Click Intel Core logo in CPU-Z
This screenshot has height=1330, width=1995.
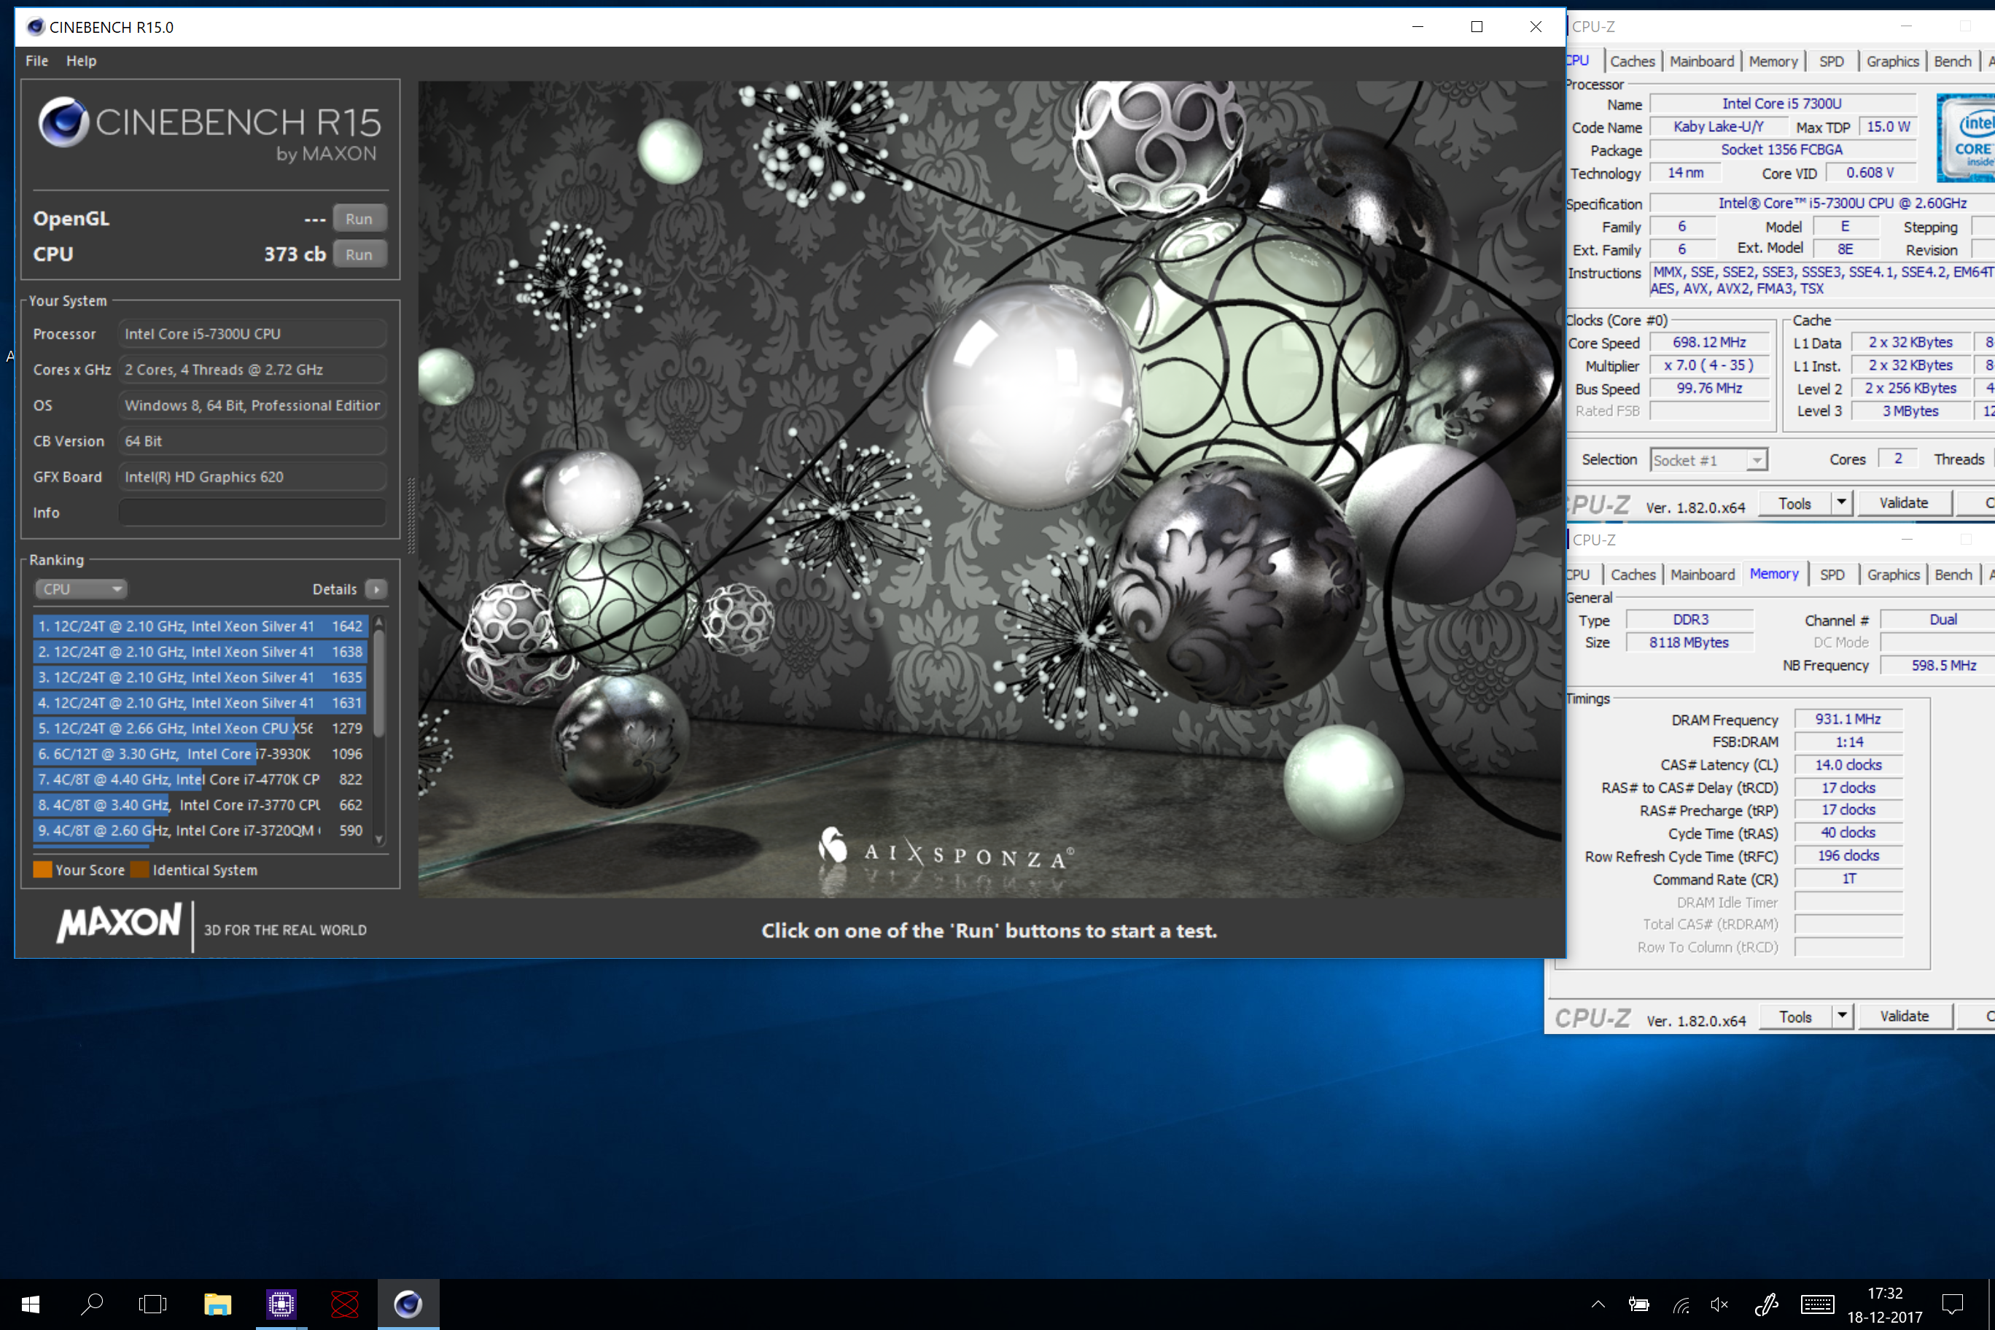pyautogui.click(x=1966, y=137)
